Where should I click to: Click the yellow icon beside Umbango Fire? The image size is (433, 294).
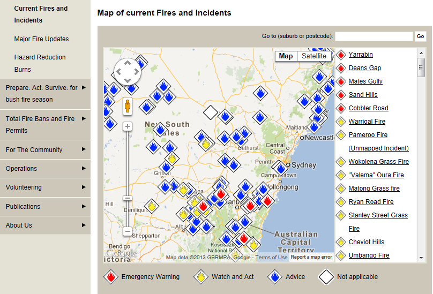(341, 255)
